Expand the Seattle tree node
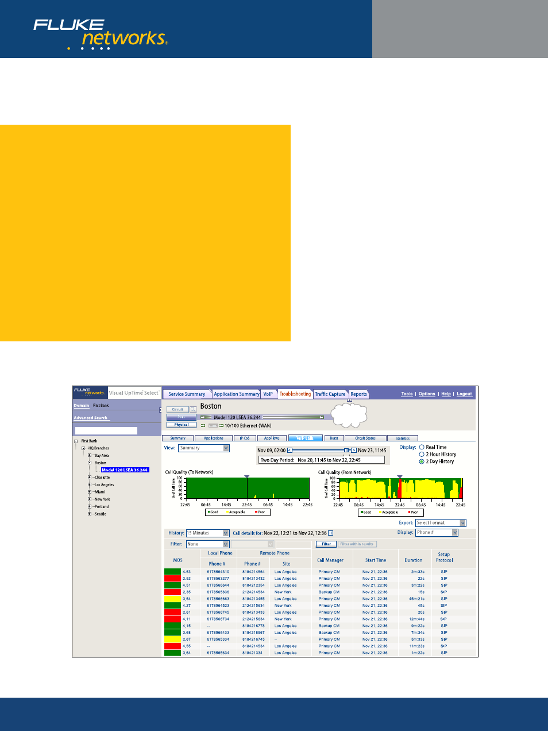Image resolution: width=548 pixels, height=731 pixels. coord(90,514)
